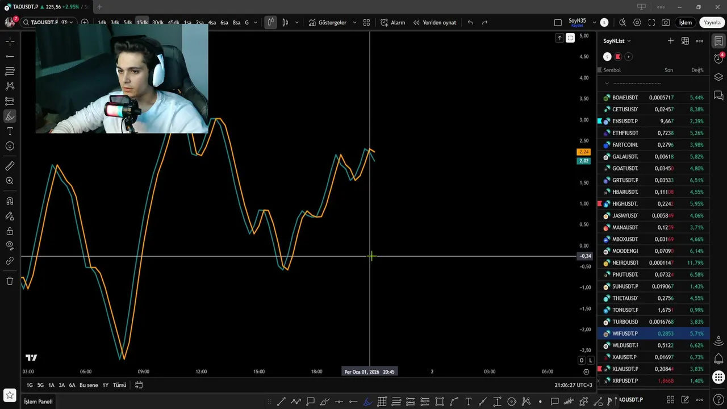Screen dimensions: 727x409
Task: Switch to bars chart style
Action: [x=271, y=23]
